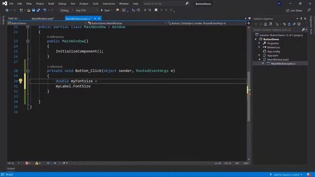
Task: Click the Sync with Active Document icon
Action: [x=284, y=24]
